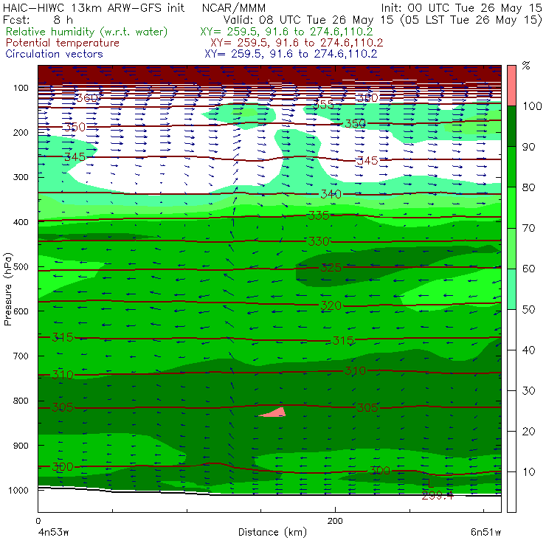This screenshot has width=546, height=546.
Task: Click the '900' pressure axis tick label
Action: [21, 446]
